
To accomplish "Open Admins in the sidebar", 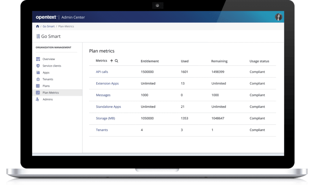I will tap(48, 99).
